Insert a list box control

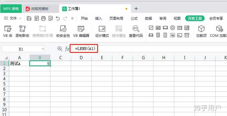coord(179,28)
